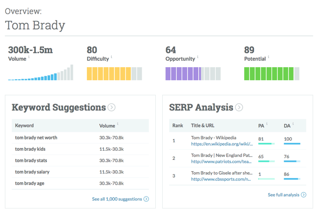
Task: Click the Volume column header
Action: pyautogui.click(x=107, y=126)
